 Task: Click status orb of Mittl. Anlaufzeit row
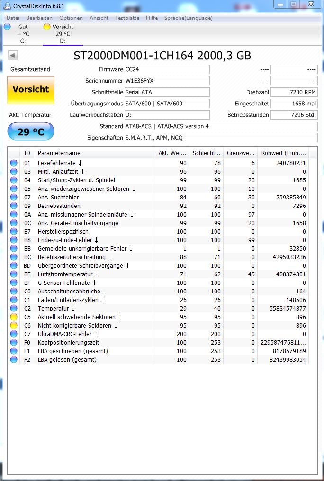(14, 171)
